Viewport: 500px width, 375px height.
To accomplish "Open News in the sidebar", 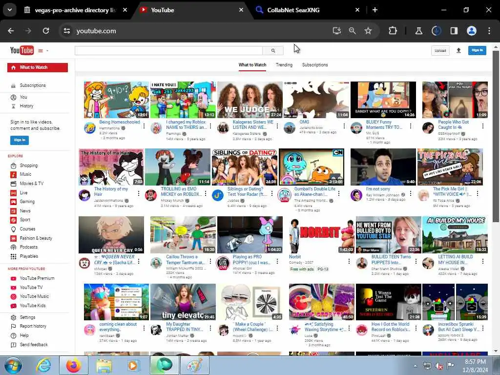I will coord(25,211).
